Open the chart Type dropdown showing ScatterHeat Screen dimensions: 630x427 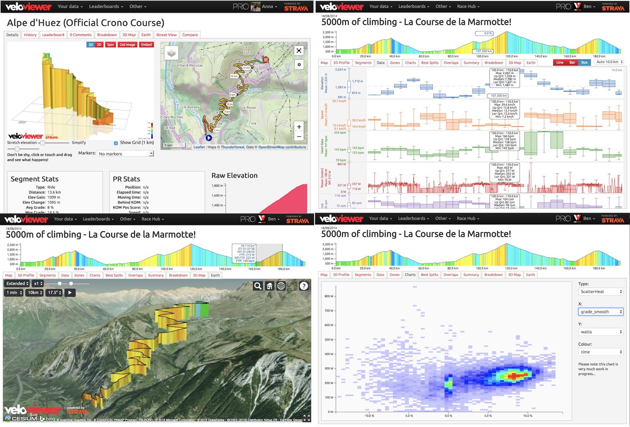coord(601,292)
